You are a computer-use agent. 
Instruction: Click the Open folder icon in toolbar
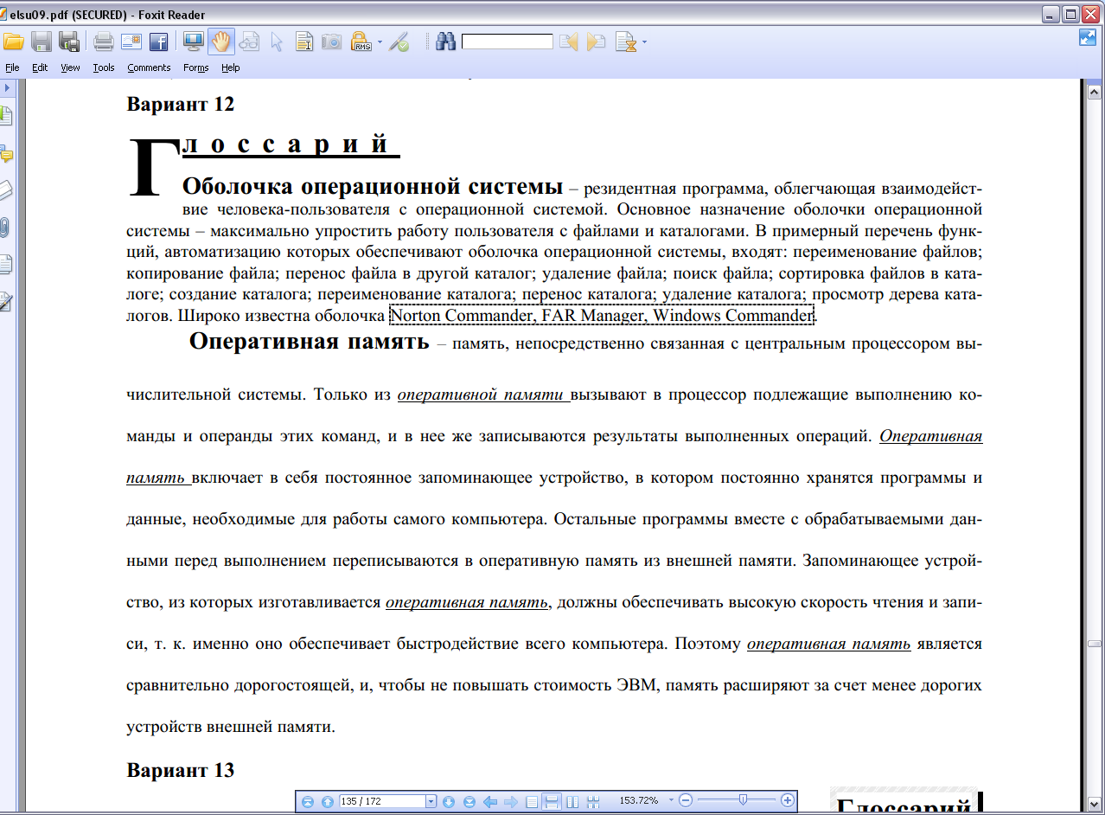(x=13, y=41)
